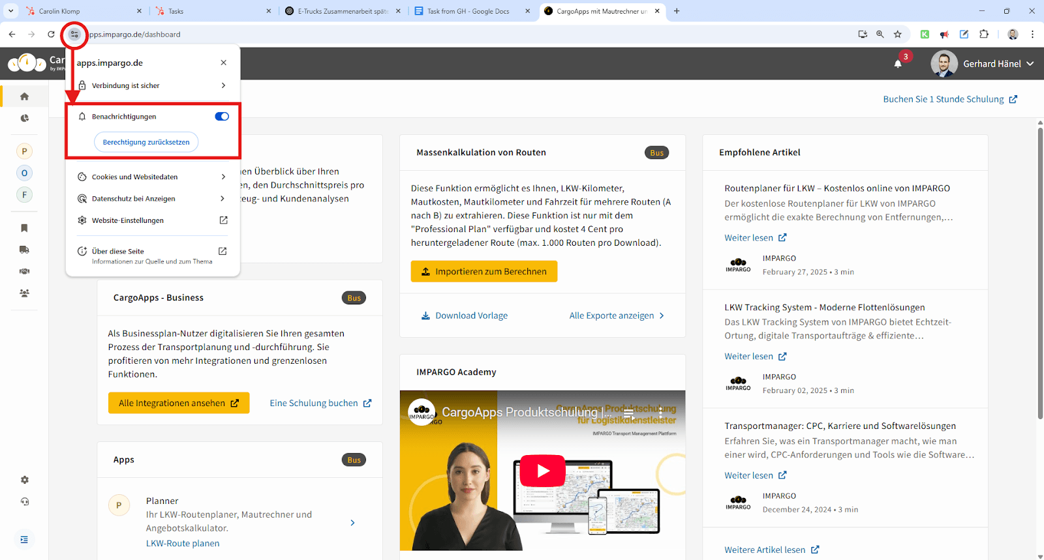The width and height of the screenshot is (1044, 560).
Task: Open Cookies und Websitedaten submenu
Action: [x=153, y=177]
